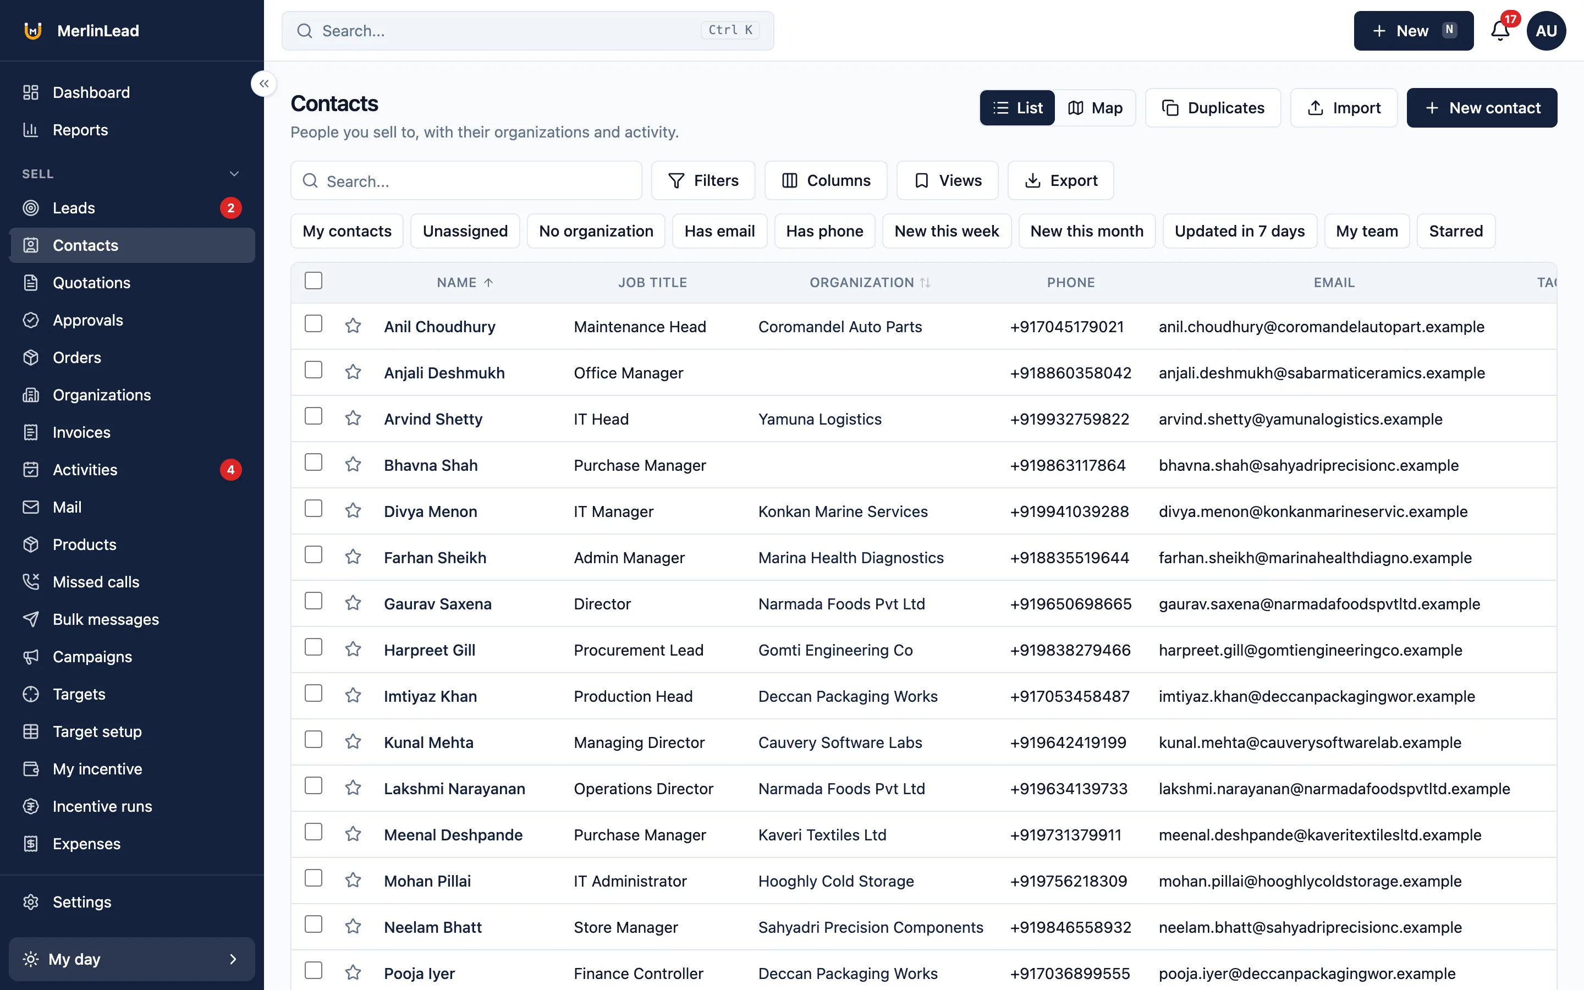1584x990 pixels.
Task: Focus the contacts table search box
Action: 466,181
